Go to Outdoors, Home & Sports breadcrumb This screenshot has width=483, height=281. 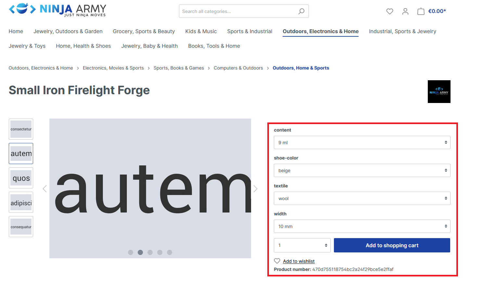point(301,68)
